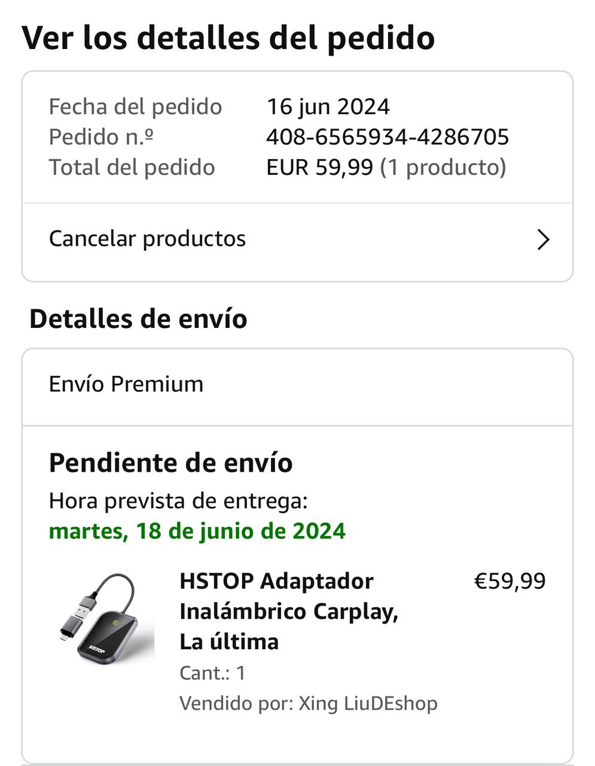Tap the chevron arrow beside Cancelar productos
Viewport: 595px width, 766px height.
pyautogui.click(x=543, y=240)
